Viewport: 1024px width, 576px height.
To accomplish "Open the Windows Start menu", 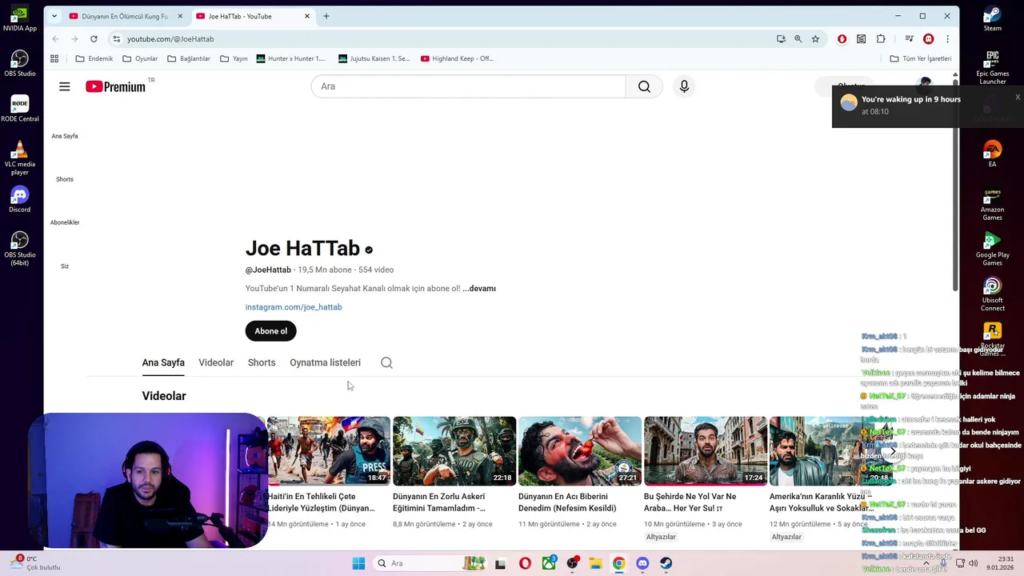I will [358, 563].
